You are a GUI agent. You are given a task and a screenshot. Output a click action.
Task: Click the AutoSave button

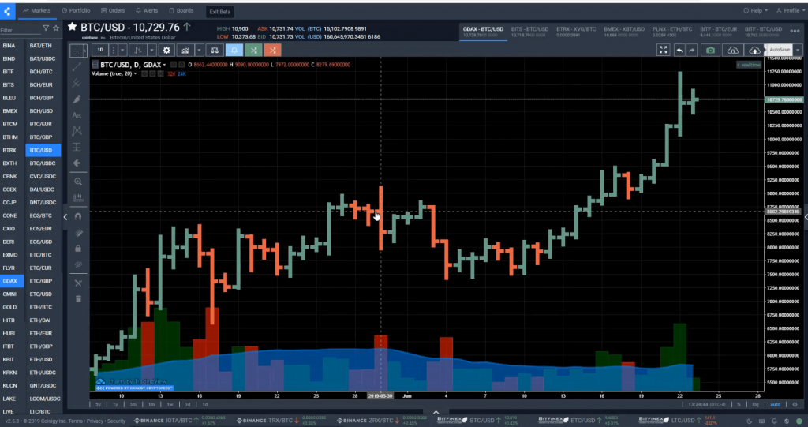click(x=779, y=50)
